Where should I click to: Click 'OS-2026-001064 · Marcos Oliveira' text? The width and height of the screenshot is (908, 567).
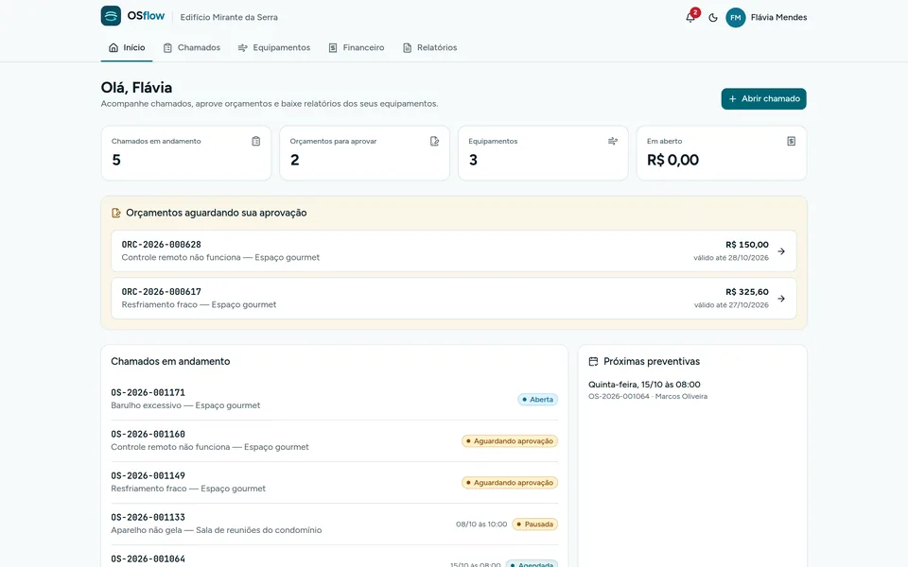648,396
